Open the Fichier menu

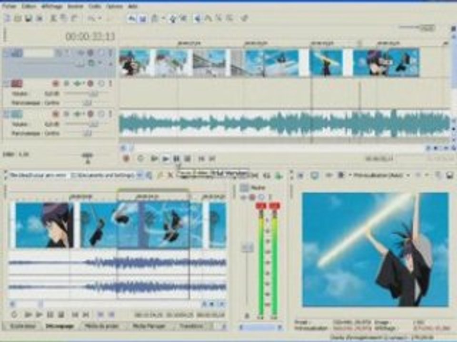9,6
